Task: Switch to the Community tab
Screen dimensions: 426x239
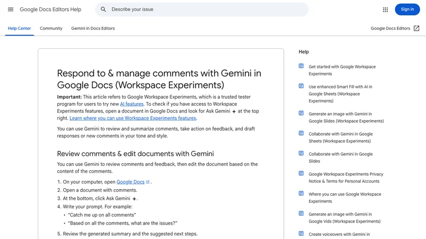Action: pyautogui.click(x=51, y=28)
